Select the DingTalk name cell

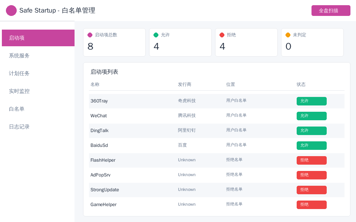pos(99,131)
